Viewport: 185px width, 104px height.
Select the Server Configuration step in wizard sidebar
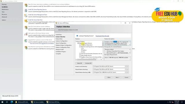61,43
